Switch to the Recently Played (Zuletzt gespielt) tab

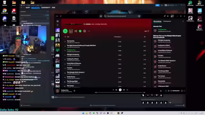167,21
